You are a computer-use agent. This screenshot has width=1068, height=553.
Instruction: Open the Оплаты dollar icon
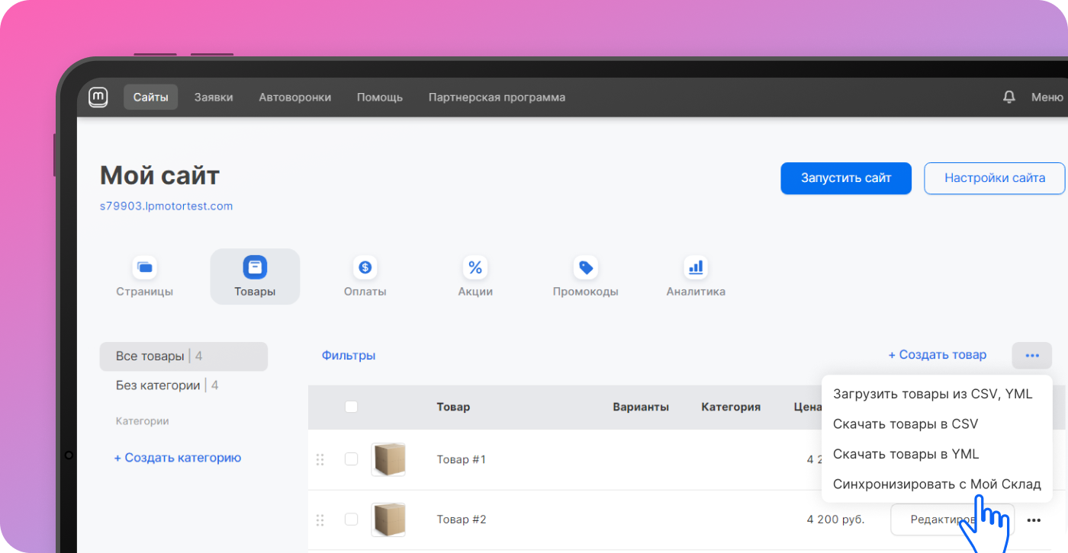(365, 267)
